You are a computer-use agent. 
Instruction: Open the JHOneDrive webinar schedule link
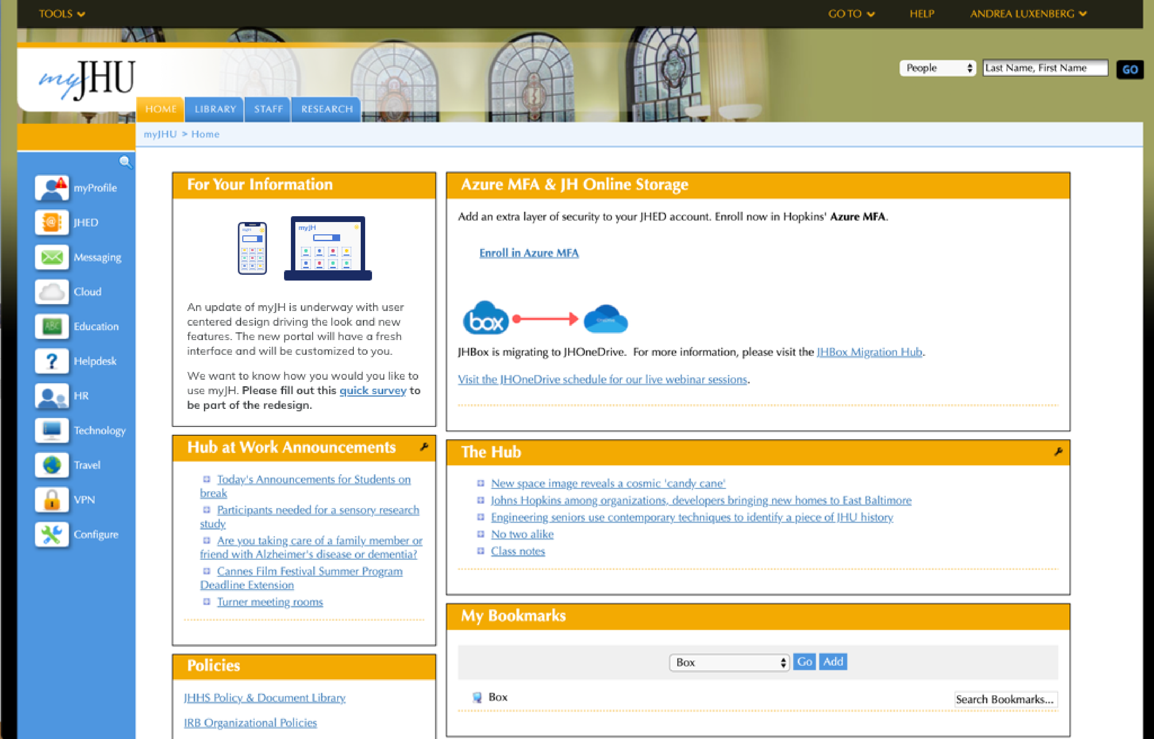[602, 379]
